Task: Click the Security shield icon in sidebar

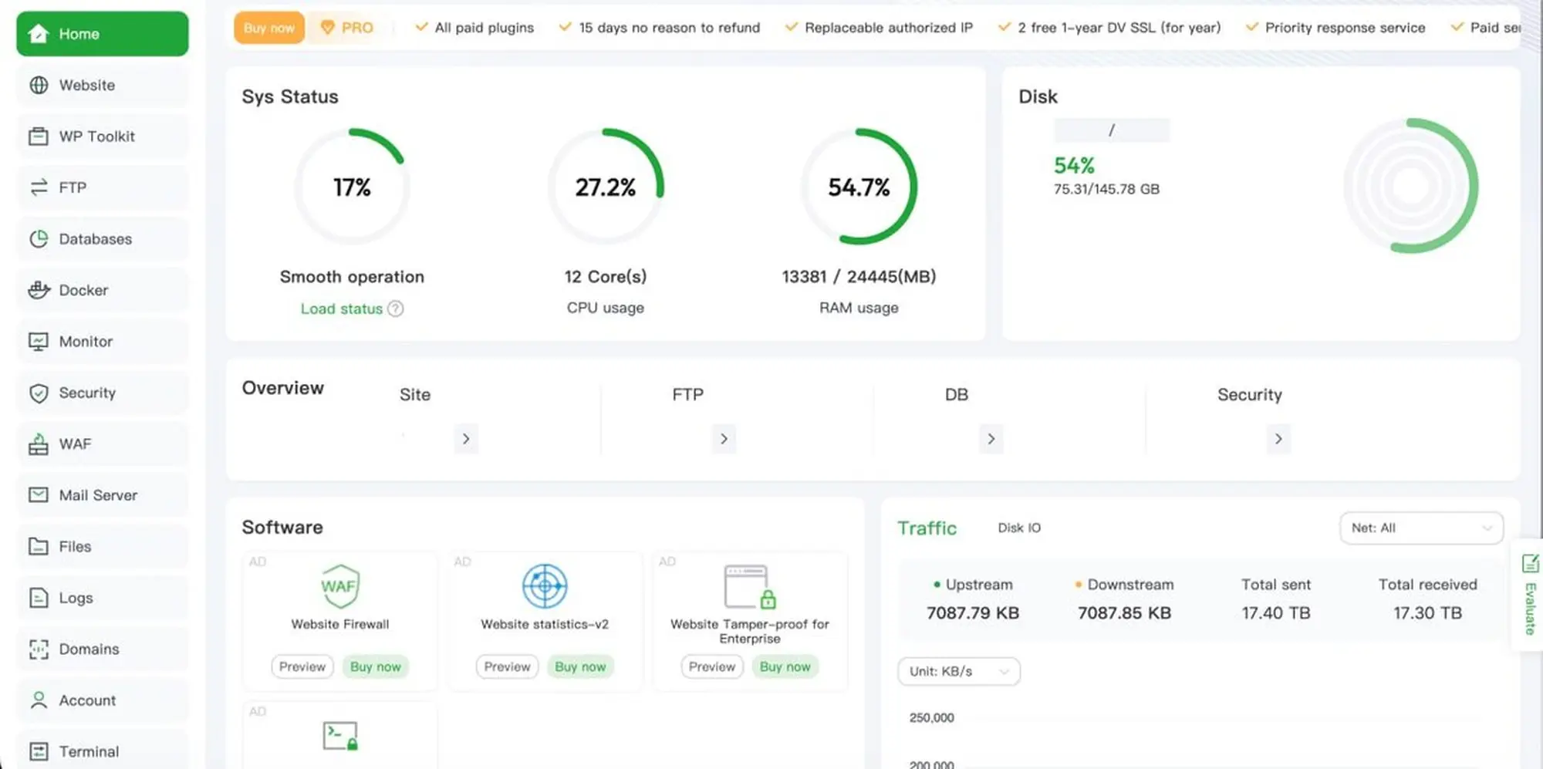Action: (x=39, y=393)
